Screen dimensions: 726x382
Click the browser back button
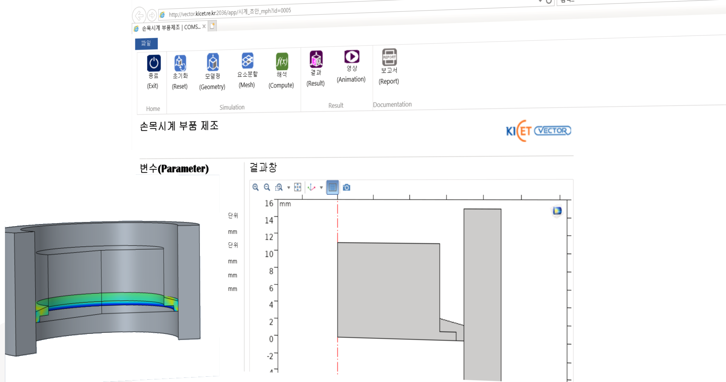[x=139, y=15]
